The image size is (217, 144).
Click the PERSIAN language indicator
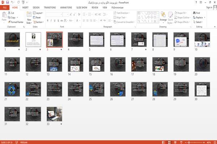tap(24, 142)
